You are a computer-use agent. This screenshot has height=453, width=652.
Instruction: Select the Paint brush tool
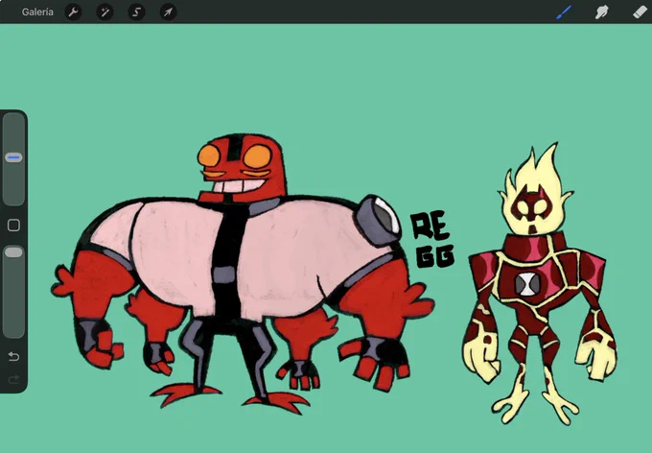coord(564,12)
